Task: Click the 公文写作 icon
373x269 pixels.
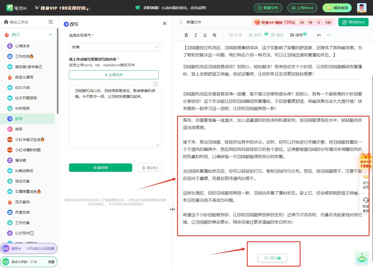Action: coord(10,233)
